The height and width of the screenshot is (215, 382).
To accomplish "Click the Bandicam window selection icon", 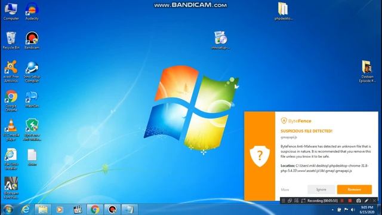I will pyautogui.click(x=289, y=201).
